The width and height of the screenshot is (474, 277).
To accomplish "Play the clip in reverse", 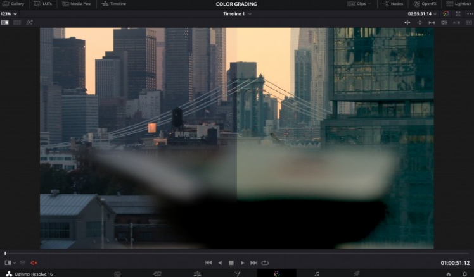I will [220, 262].
